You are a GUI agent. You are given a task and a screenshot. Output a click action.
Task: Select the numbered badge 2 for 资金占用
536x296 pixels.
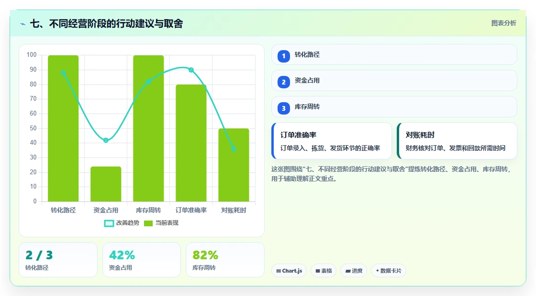tap(283, 82)
